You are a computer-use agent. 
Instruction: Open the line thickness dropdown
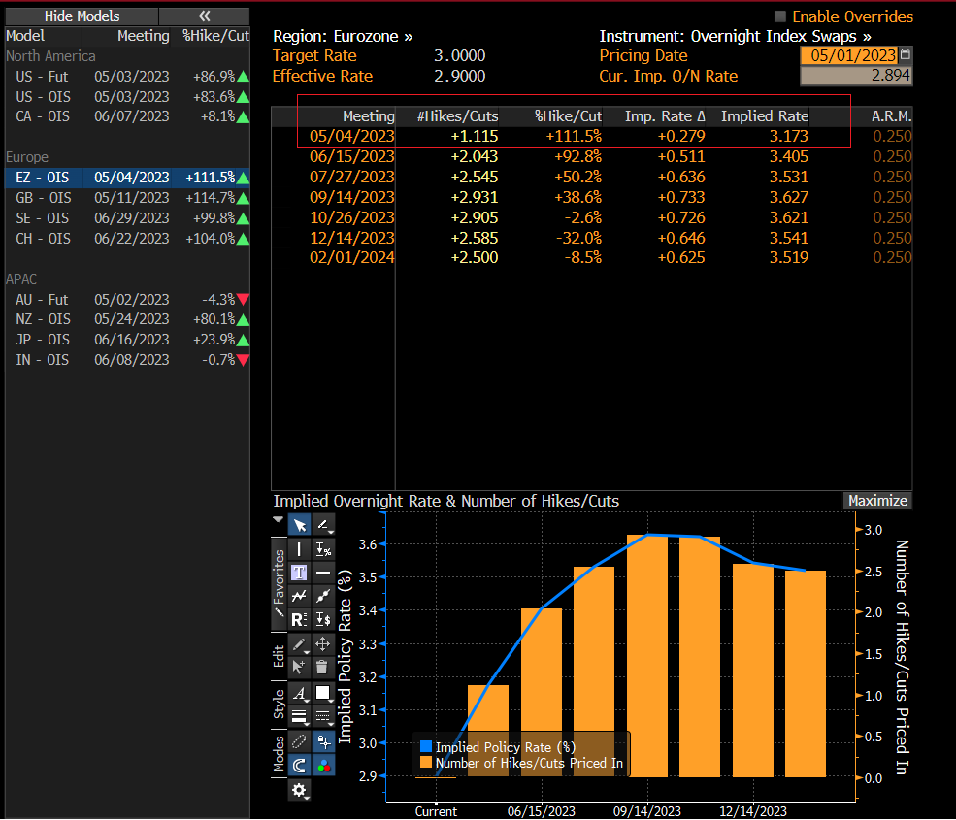[x=299, y=716]
